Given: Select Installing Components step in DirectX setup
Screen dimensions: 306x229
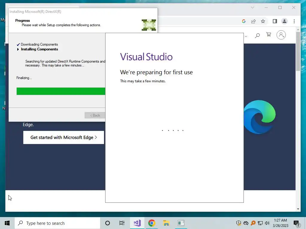Looking at the screenshot, I should (x=39, y=49).
